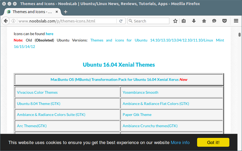
Task: Go to the Firefox home page
Action: [x=204, y=21]
